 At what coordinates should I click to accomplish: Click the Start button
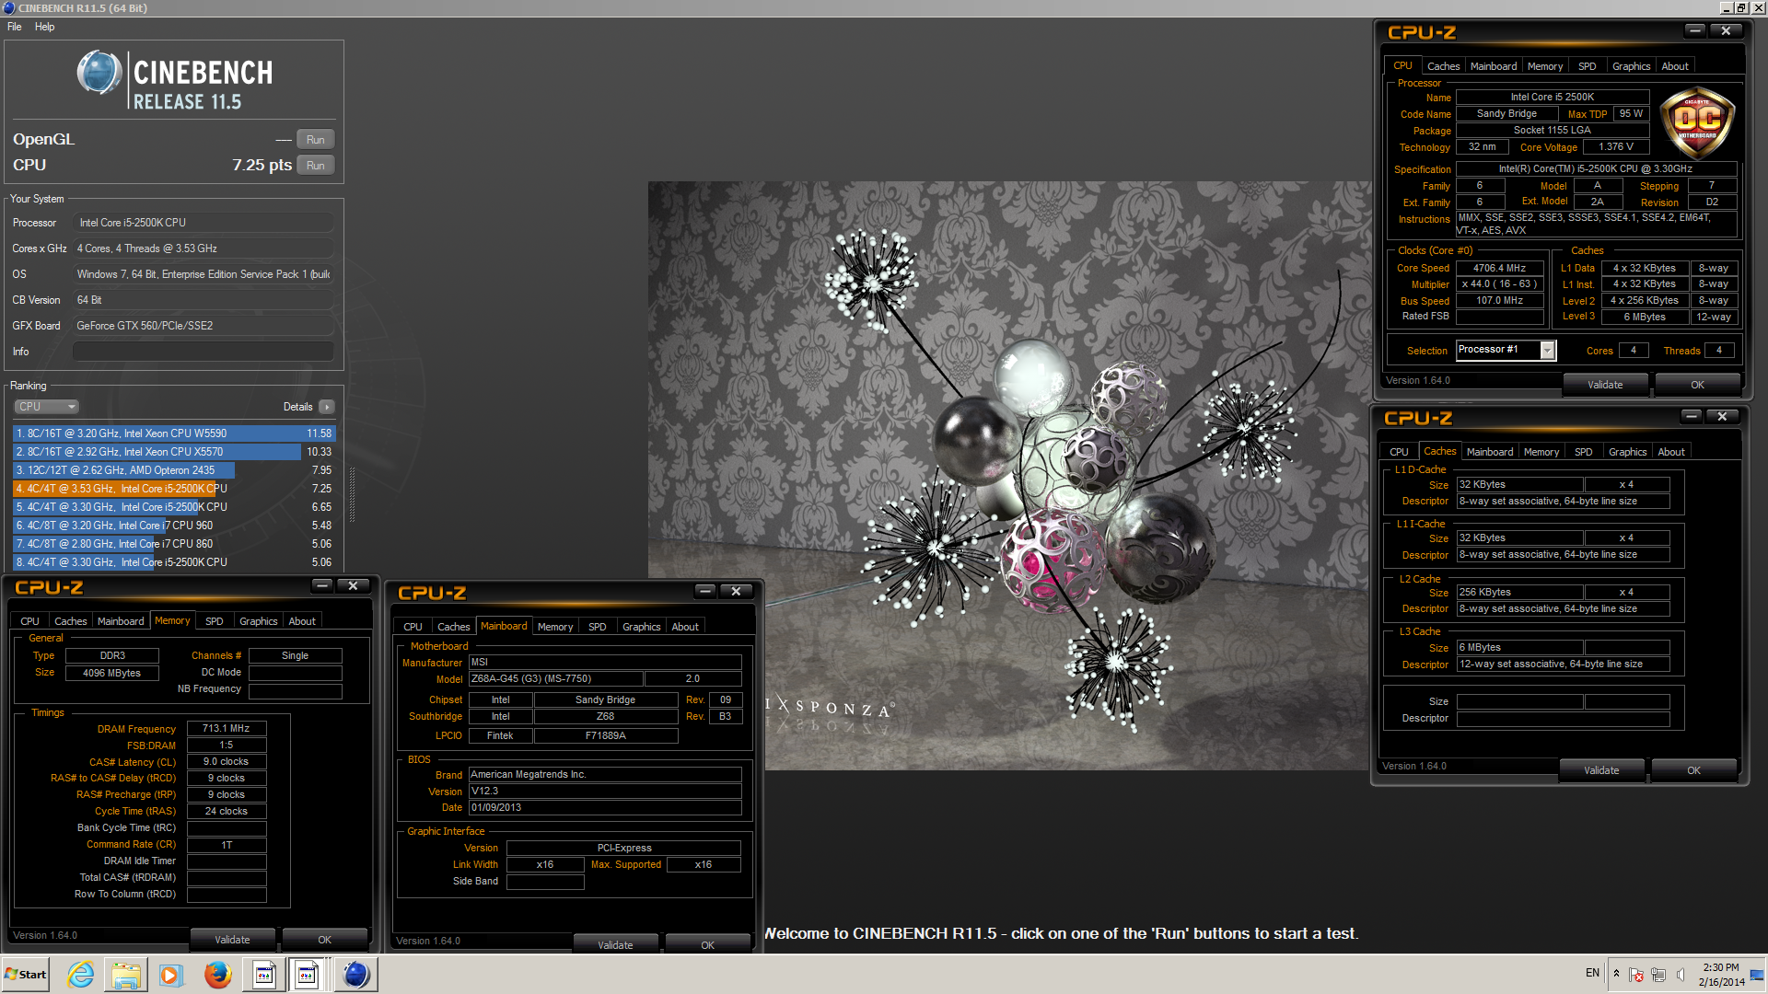(x=26, y=974)
